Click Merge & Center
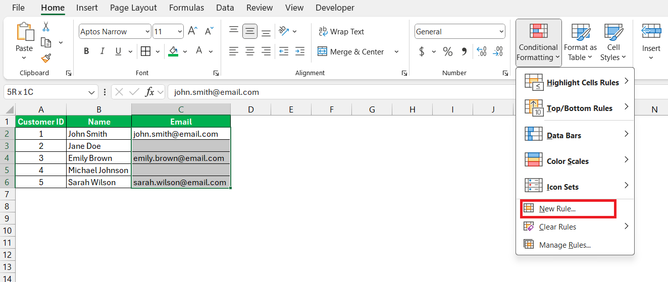 [x=351, y=51]
